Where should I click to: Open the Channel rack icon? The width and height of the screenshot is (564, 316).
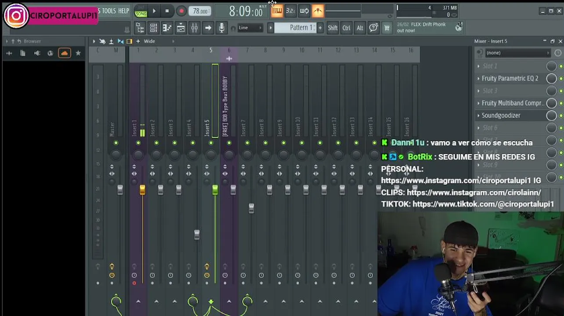[x=153, y=28]
